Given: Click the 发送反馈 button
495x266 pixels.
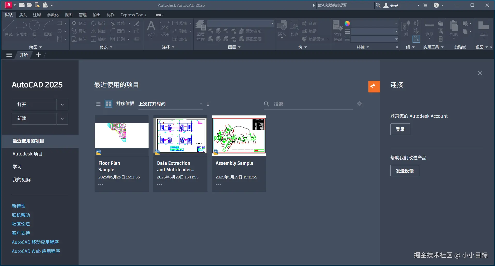Looking at the screenshot, I should [405, 171].
